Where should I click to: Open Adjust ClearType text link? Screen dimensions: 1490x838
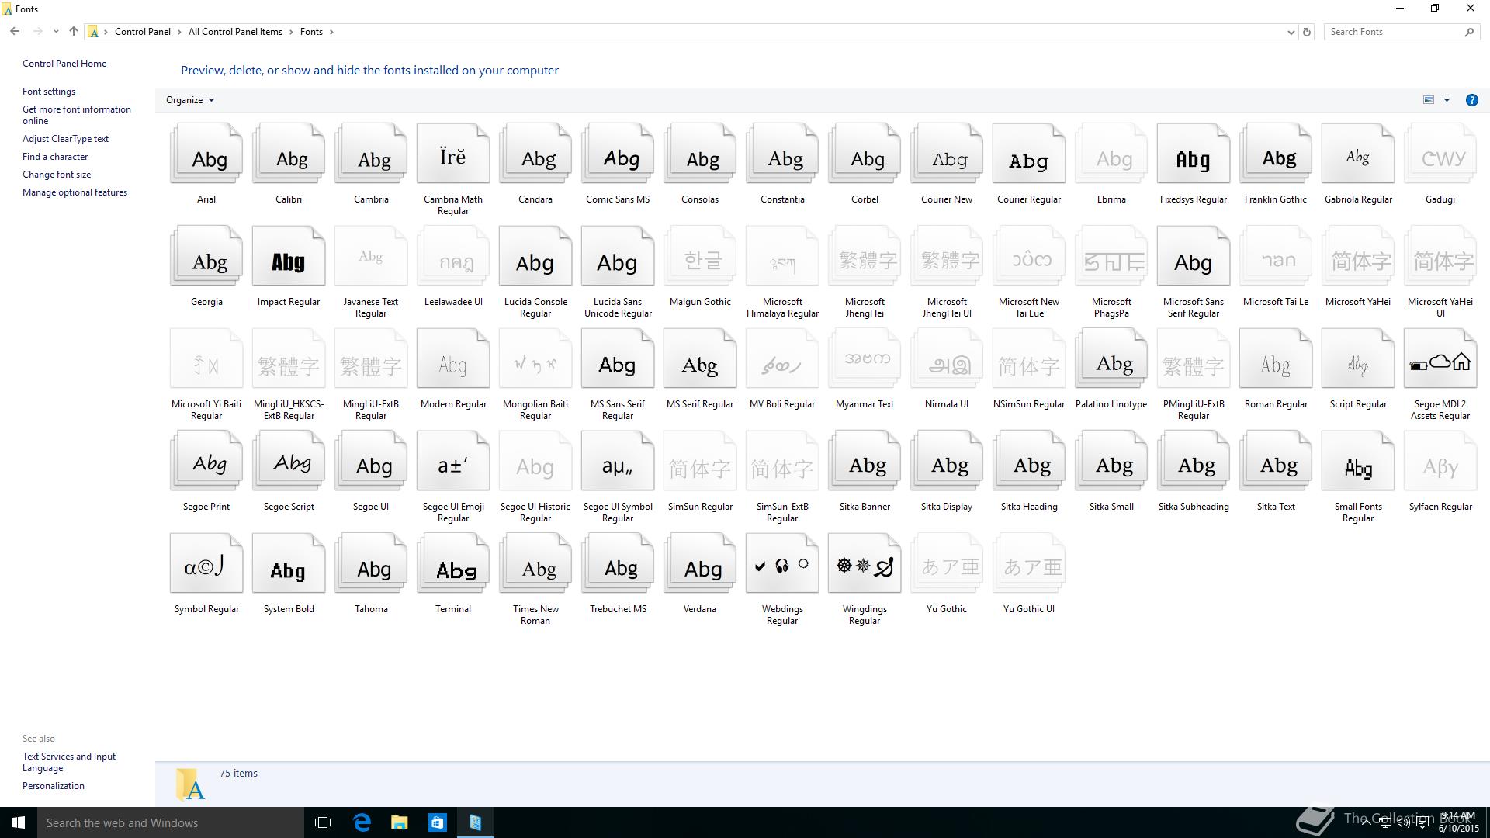pos(65,139)
